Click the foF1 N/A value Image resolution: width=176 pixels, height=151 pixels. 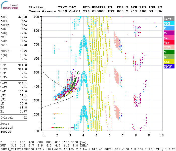(x=24, y=21)
